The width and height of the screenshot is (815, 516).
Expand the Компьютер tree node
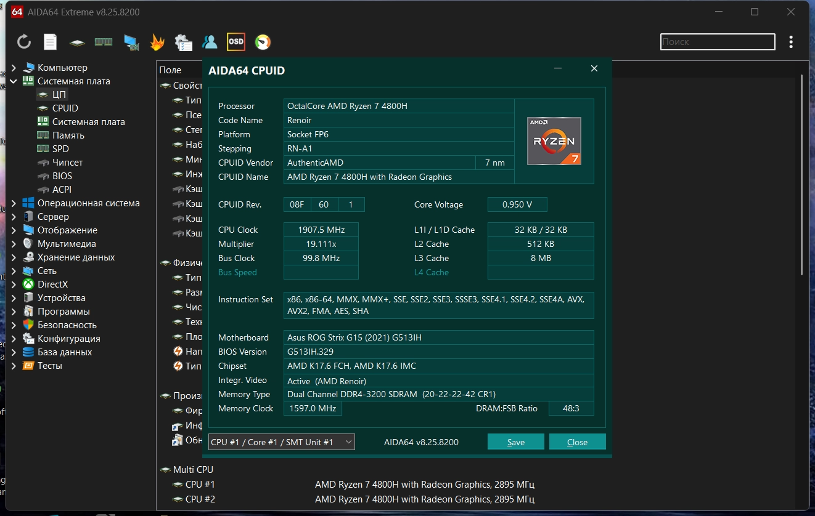coord(14,68)
